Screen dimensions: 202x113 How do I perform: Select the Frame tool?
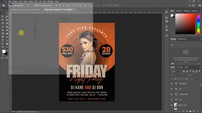7,20
